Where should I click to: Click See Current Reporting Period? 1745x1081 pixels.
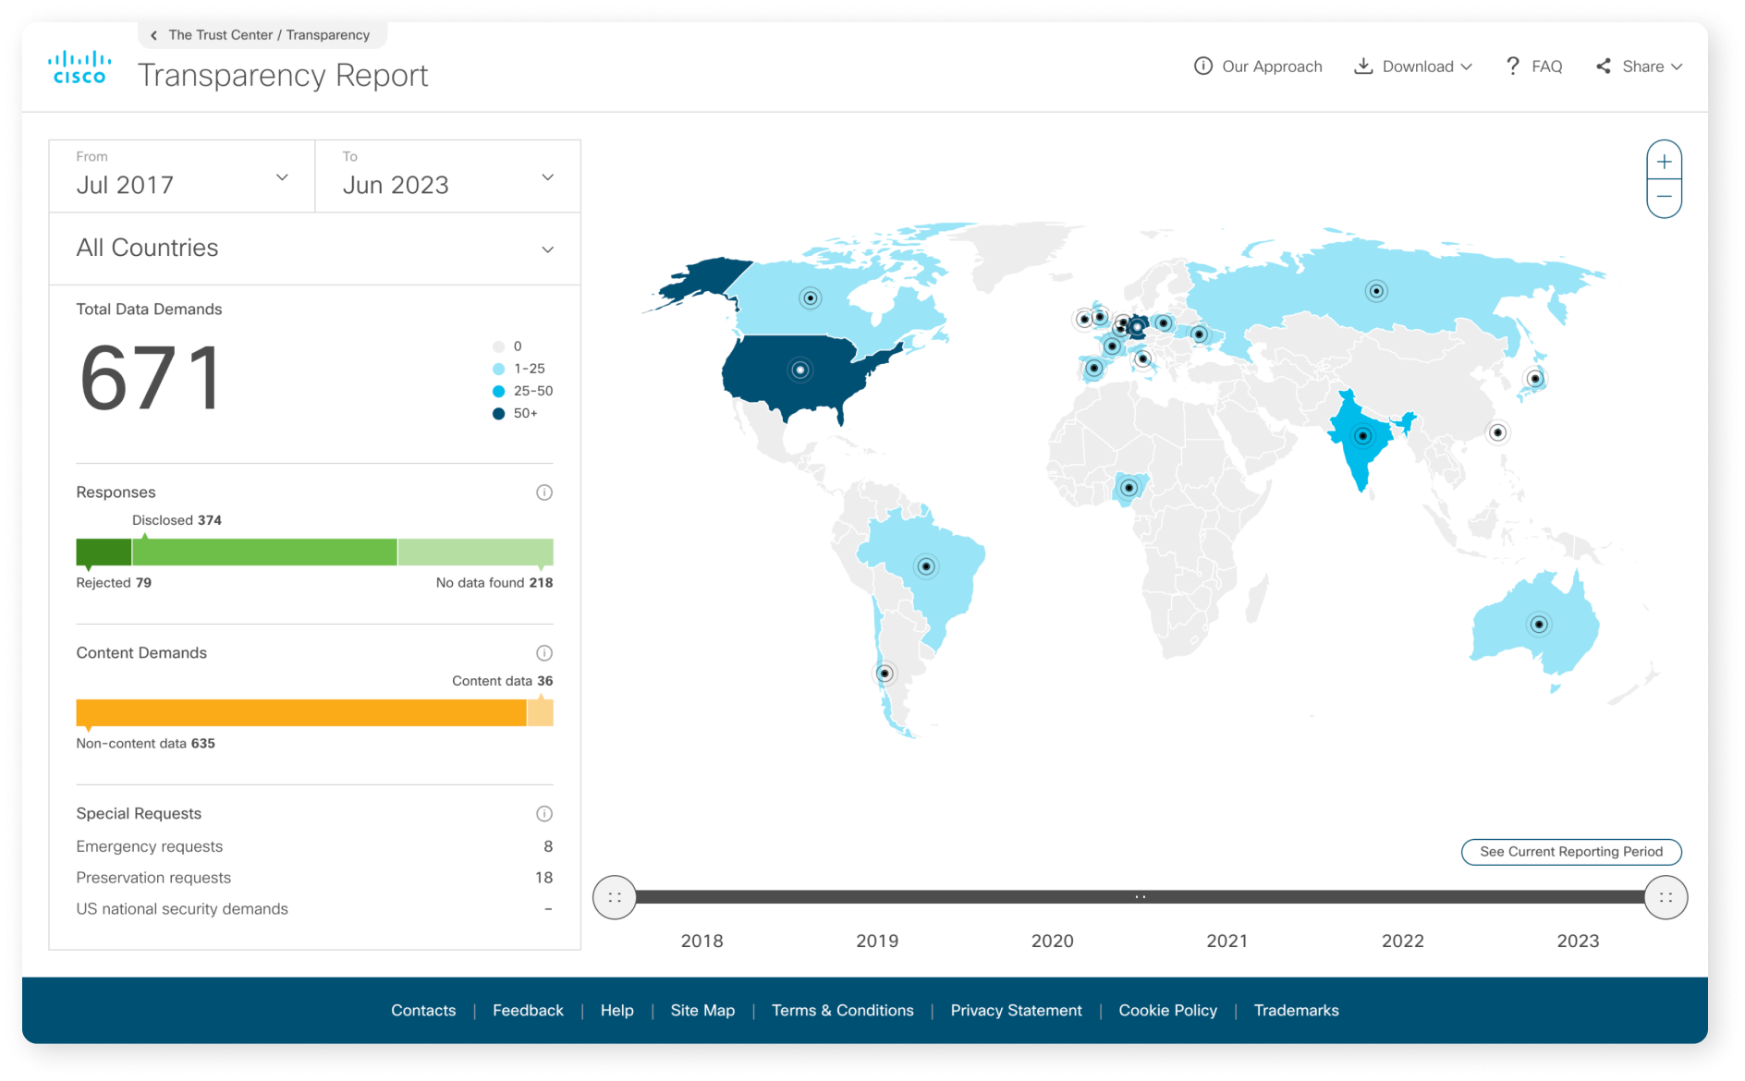(1571, 851)
